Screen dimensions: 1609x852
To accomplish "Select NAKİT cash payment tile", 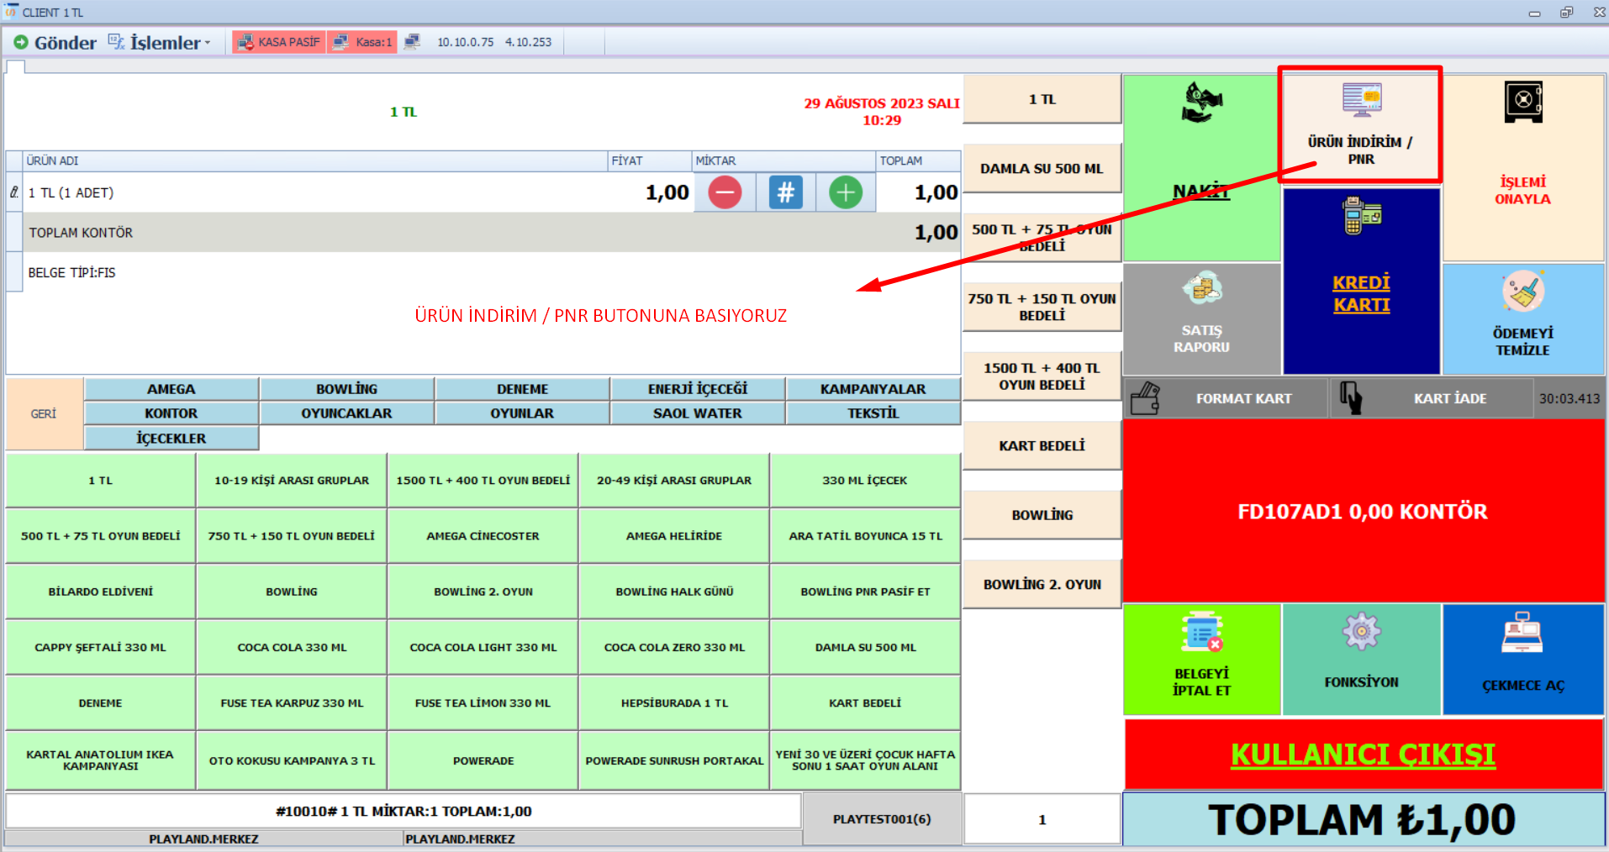I will [1201, 168].
